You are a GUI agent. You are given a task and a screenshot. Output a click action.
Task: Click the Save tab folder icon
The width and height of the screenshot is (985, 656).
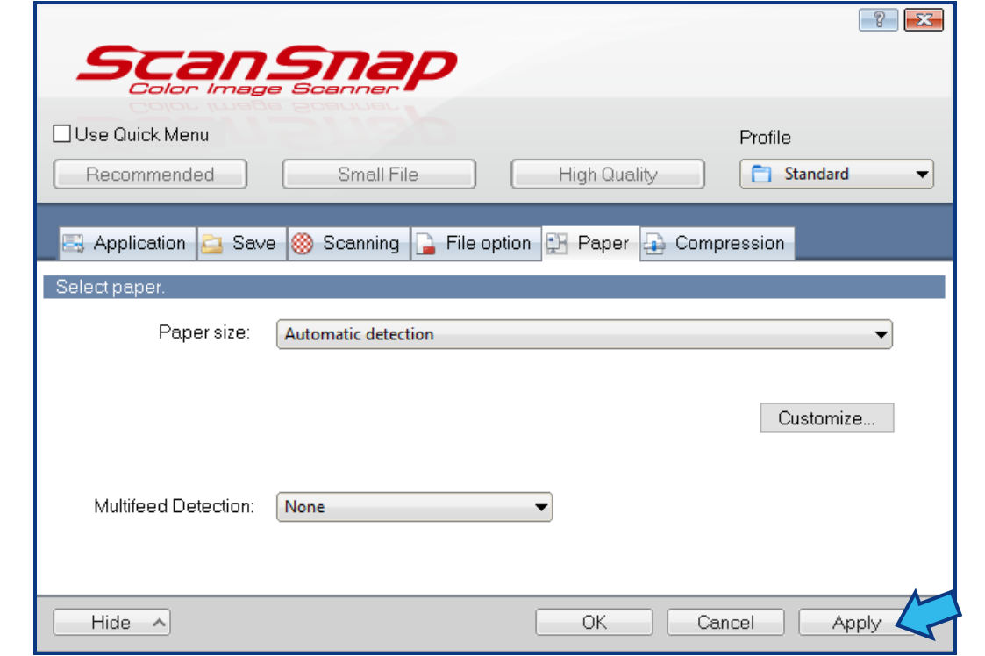(211, 243)
